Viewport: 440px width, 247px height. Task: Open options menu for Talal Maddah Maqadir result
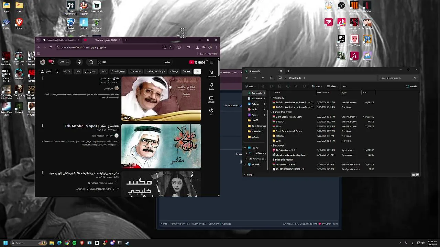42,126
